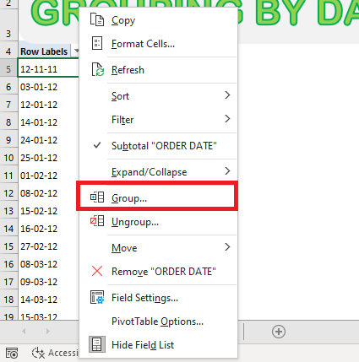
Task: Expand the Filter submenu arrow
Action: [x=227, y=119]
